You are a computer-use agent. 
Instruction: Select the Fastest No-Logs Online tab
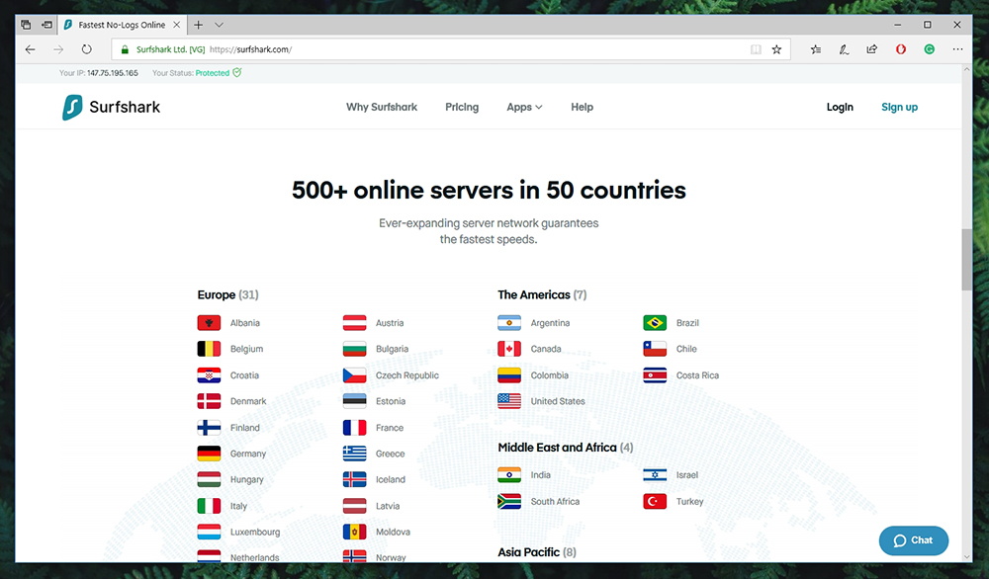pos(122,25)
